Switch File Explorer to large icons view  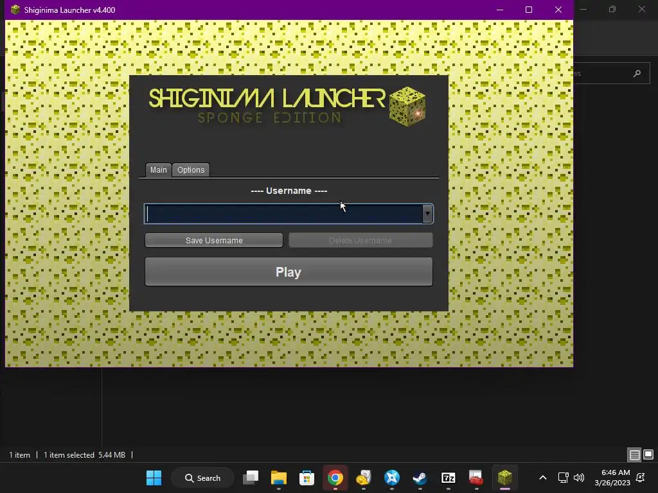pyautogui.click(x=648, y=454)
